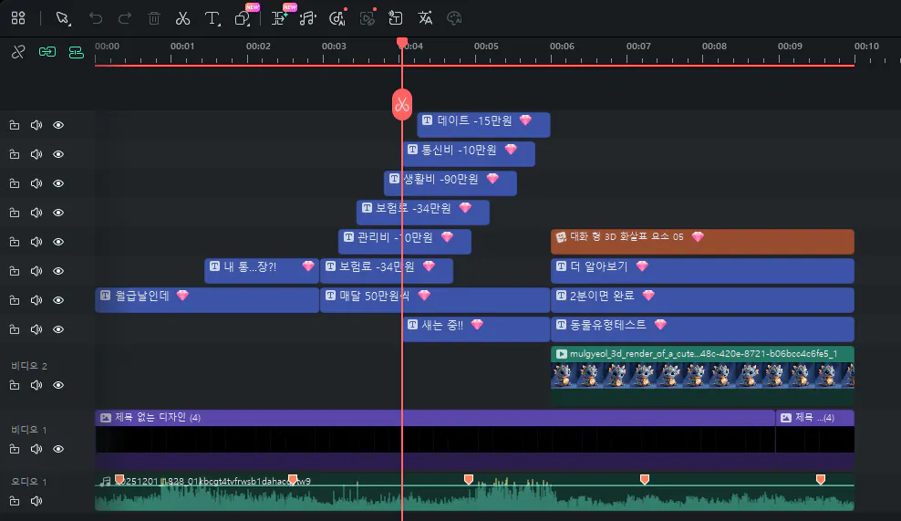Hide the track containing 관리비 -10만원
Image resolution: width=901 pixels, height=521 pixels.
click(x=58, y=242)
